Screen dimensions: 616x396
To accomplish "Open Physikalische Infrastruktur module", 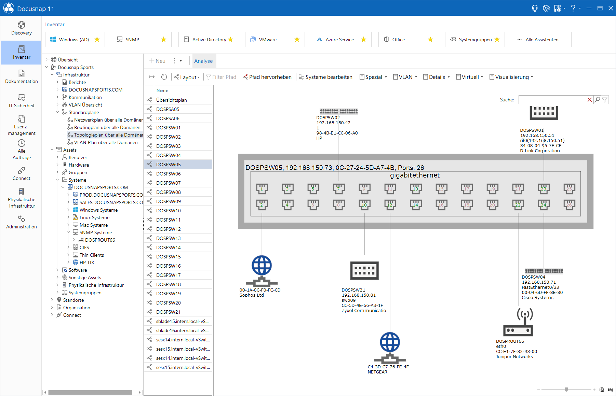I will [21, 198].
